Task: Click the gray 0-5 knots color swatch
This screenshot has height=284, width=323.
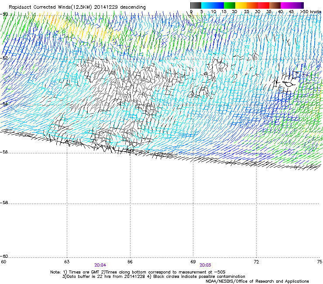Action: pos(196,5)
